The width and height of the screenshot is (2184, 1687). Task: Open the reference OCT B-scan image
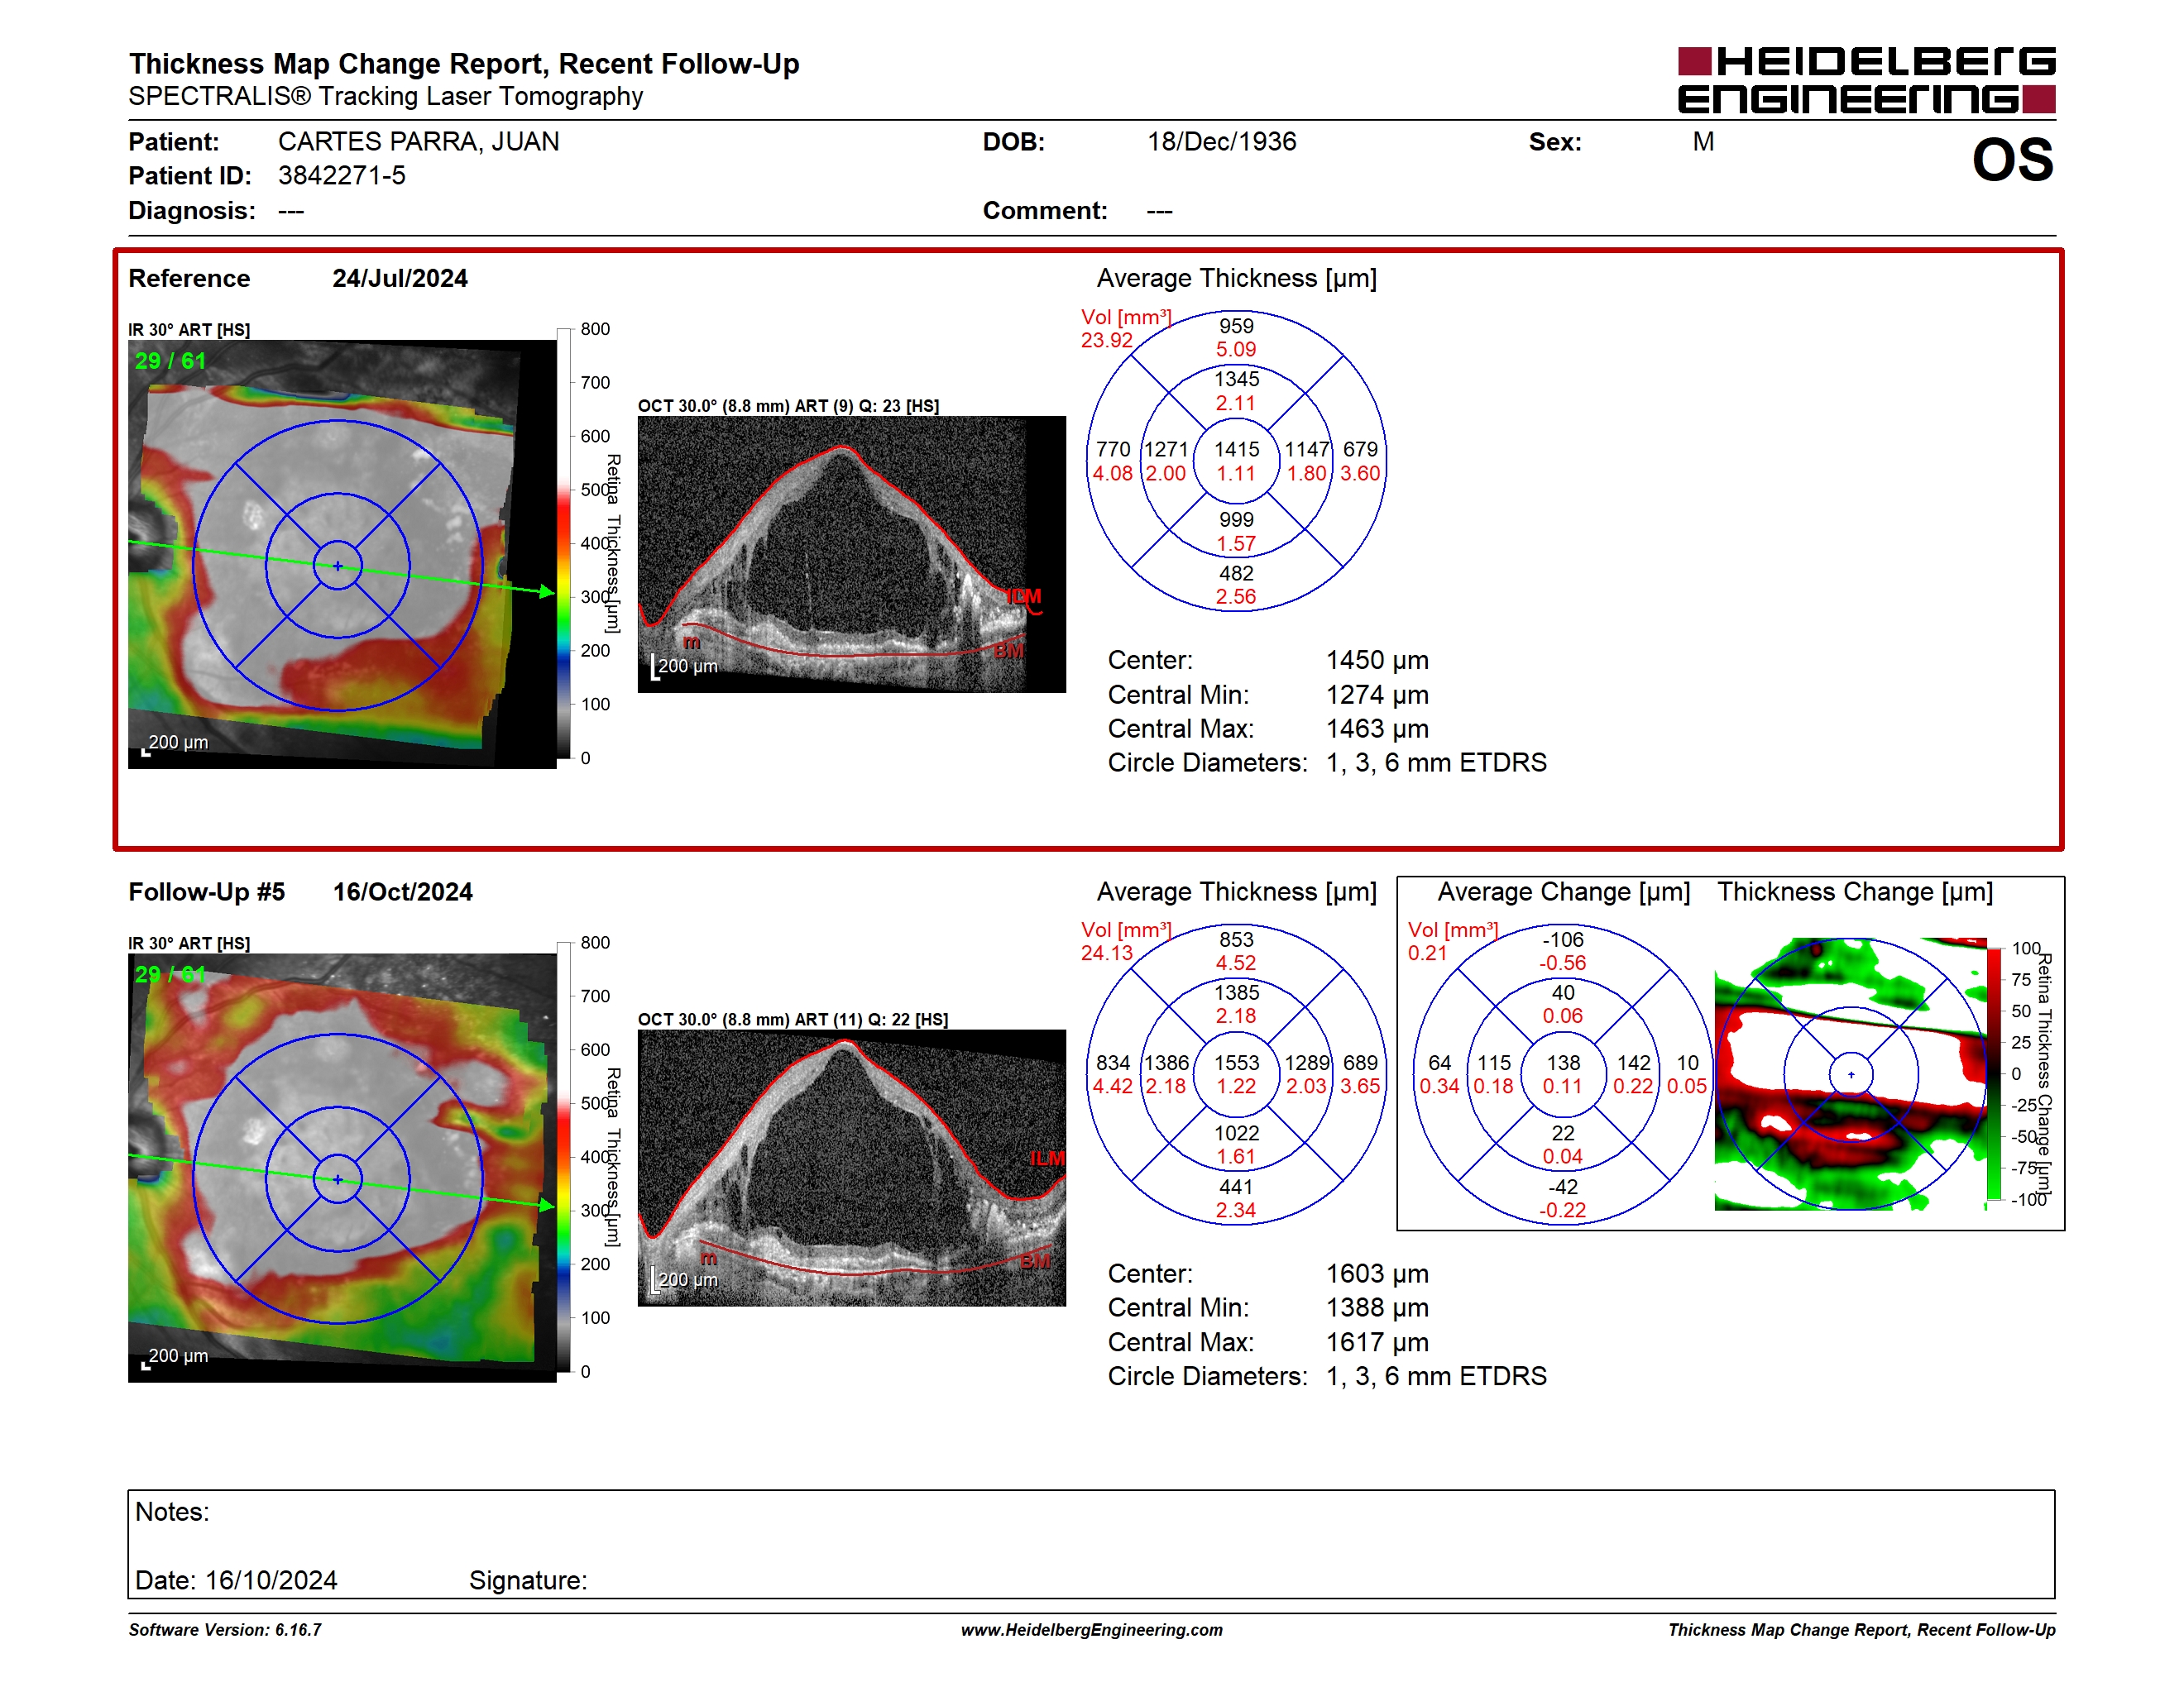[852, 555]
